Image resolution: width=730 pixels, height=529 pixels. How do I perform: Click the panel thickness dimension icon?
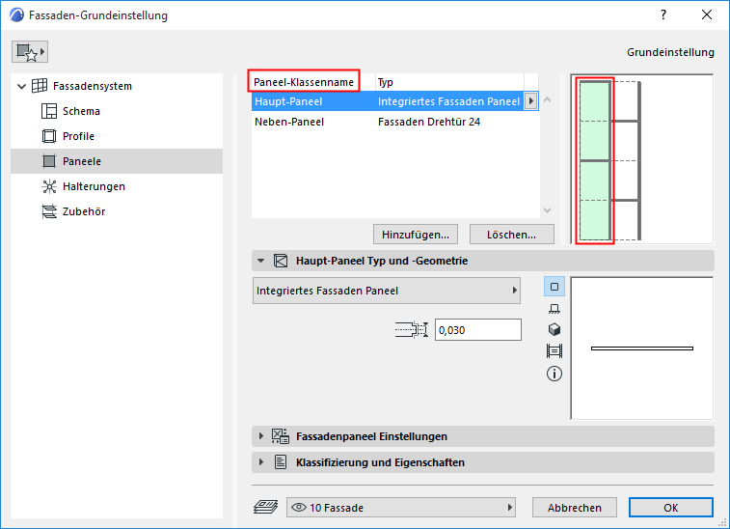coord(412,329)
